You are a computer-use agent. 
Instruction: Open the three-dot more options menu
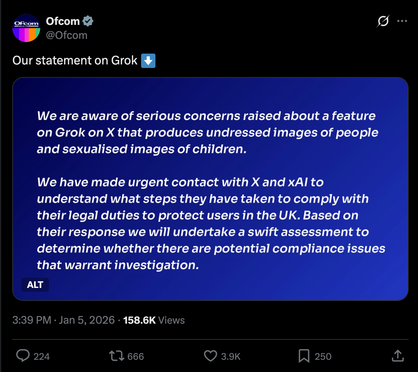402,21
